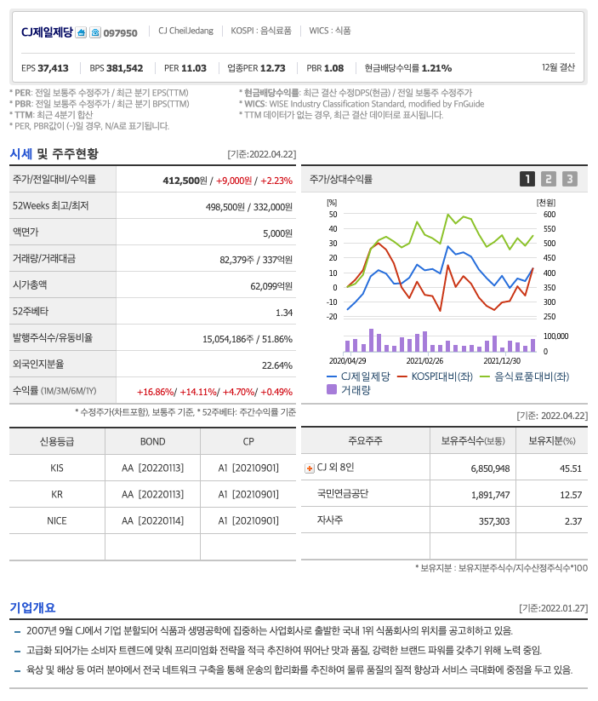The height and width of the screenshot is (701, 598).
Task: Select the EPS 37,413 value
Action: pyautogui.click(x=45, y=68)
